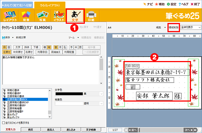Viewport: 202px width, 133px height.
Task: Switch to おもて(宛て名)へ切替 tab
Action: click(x=17, y=5)
